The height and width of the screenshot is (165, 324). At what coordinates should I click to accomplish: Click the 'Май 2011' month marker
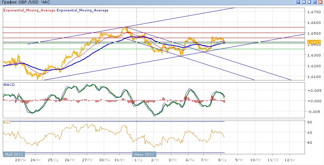14,155
